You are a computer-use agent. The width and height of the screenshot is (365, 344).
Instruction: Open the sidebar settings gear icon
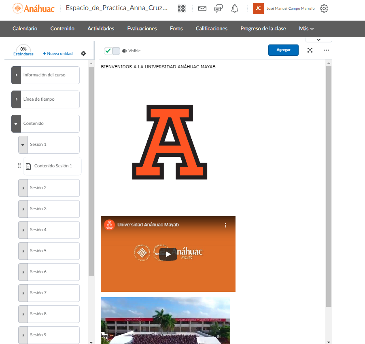[x=83, y=53]
